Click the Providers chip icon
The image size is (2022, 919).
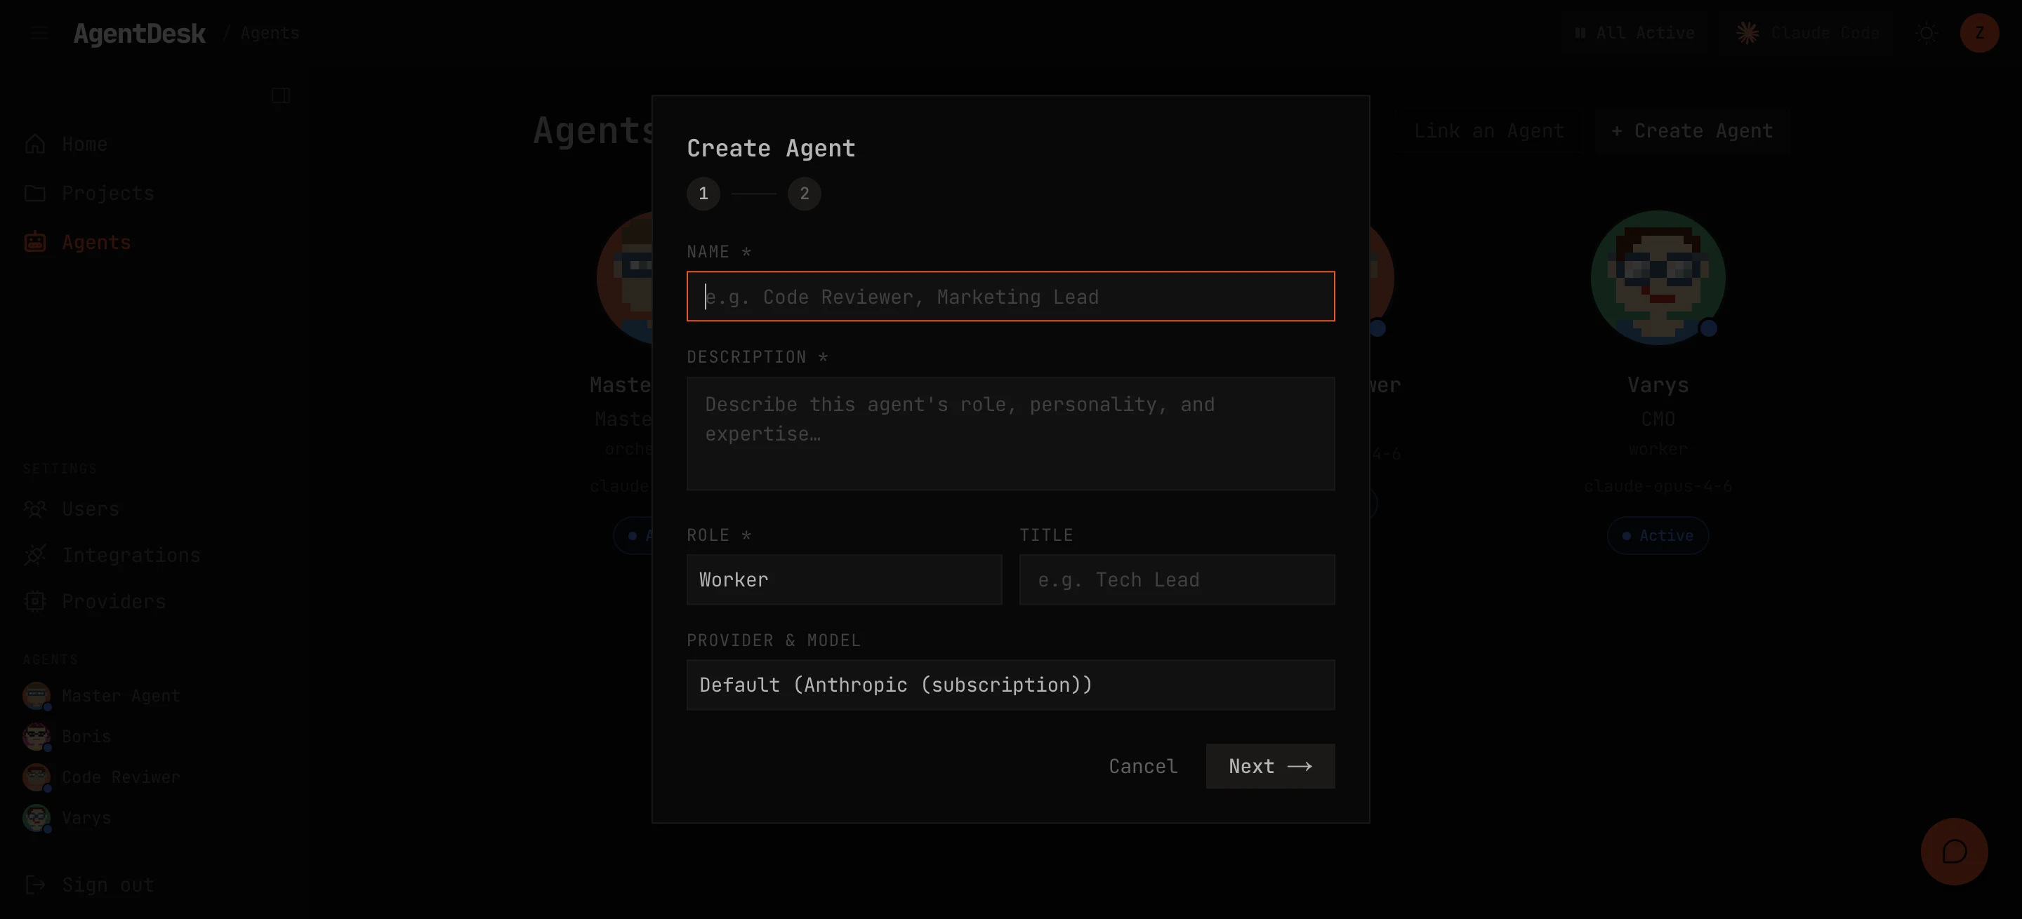(35, 601)
